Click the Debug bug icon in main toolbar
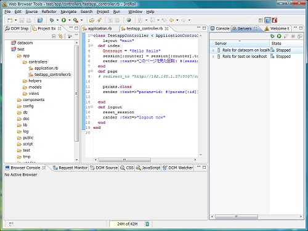Viewport: 308px width, 231px height. click(x=52, y=20)
